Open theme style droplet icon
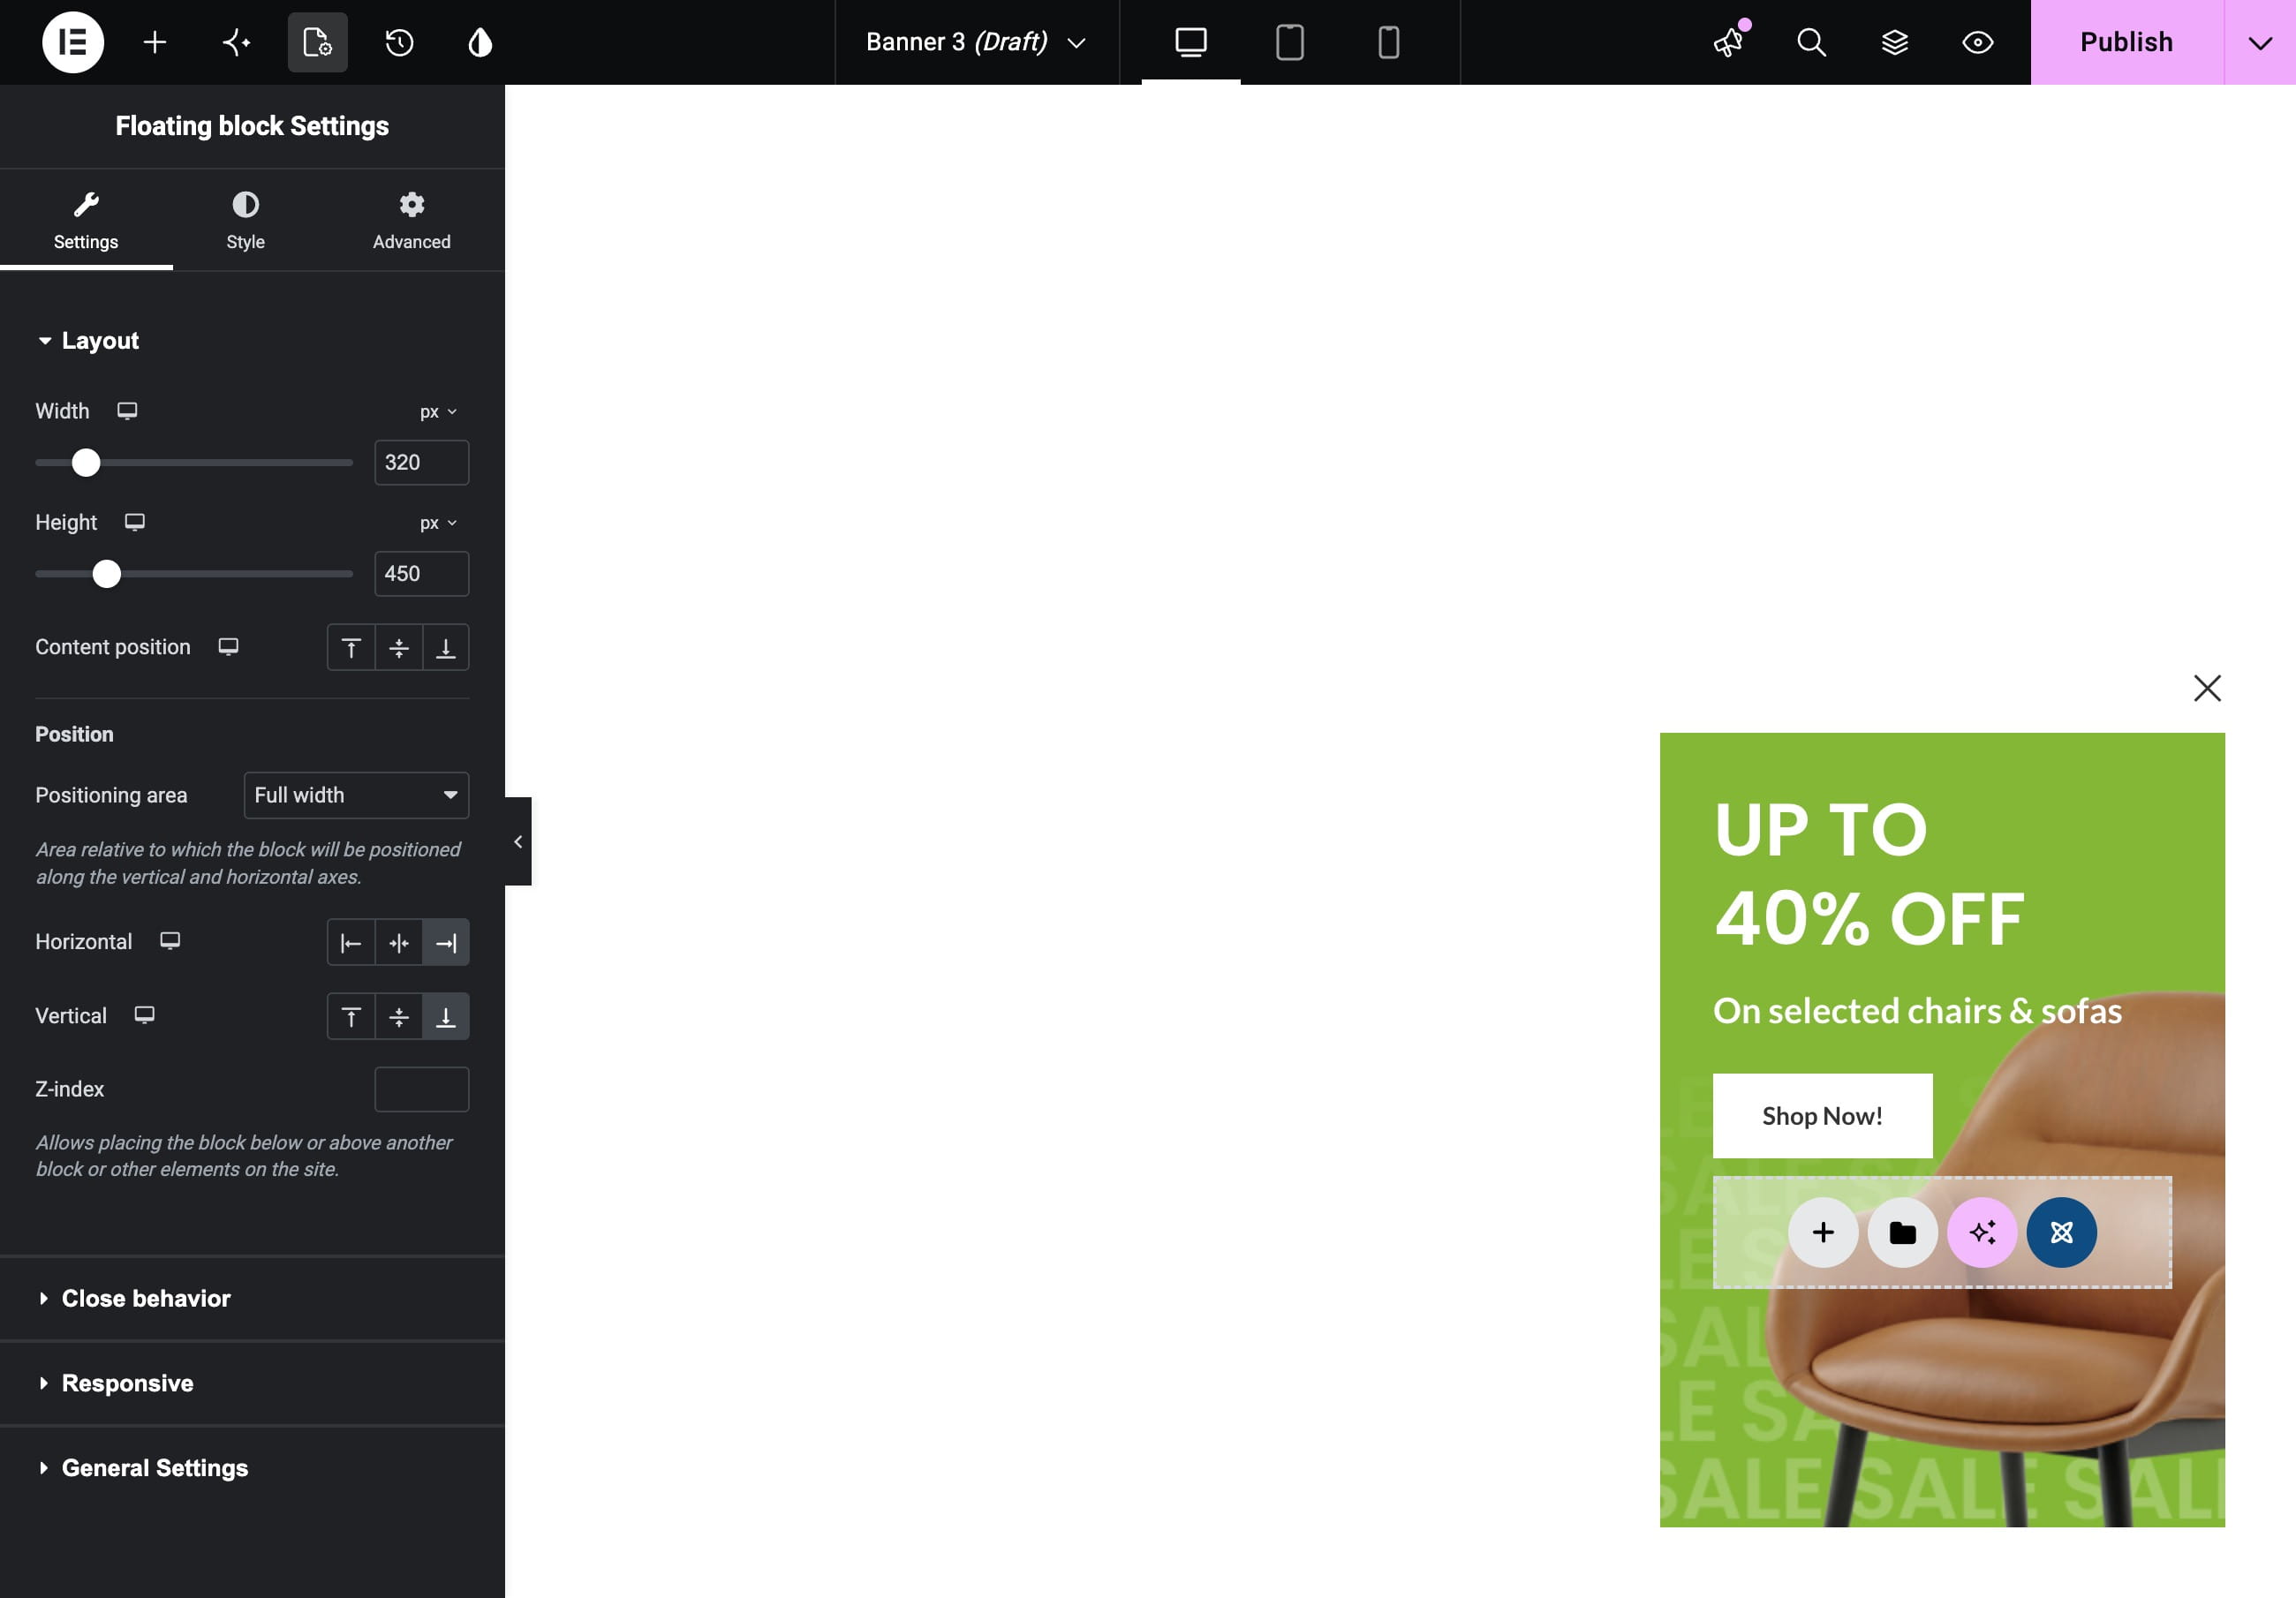This screenshot has height=1598, width=2296. [x=480, y=42]
